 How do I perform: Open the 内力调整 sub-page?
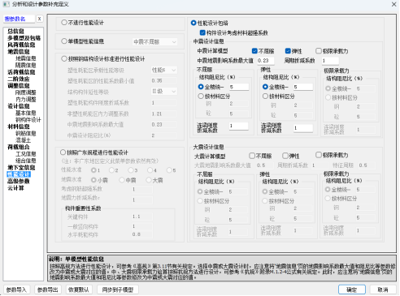pyautogui.click(x=25, y=99)
